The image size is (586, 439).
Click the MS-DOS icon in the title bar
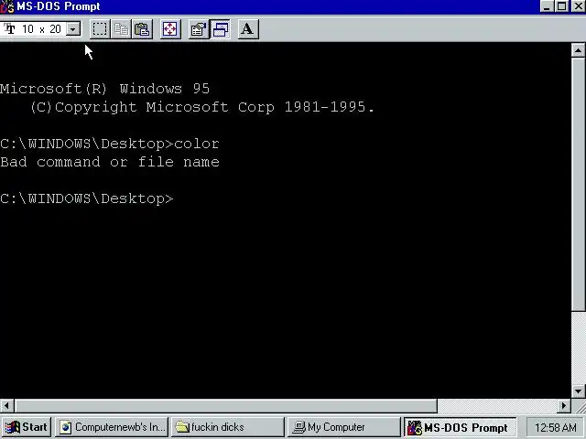click(7, 6)
